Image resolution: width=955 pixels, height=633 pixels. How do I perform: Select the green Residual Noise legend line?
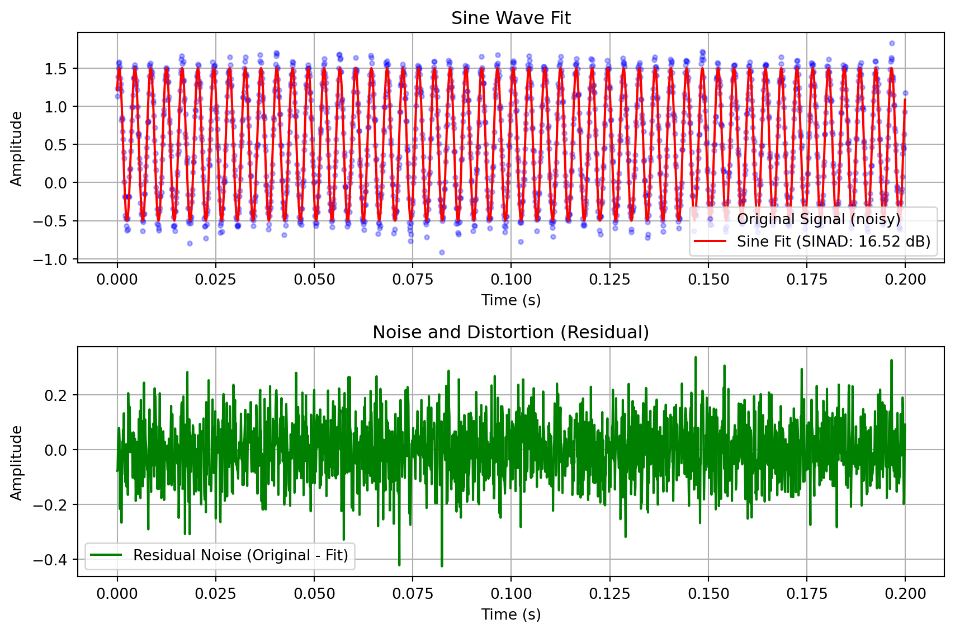pyautogui.click(x=106, y=555)
